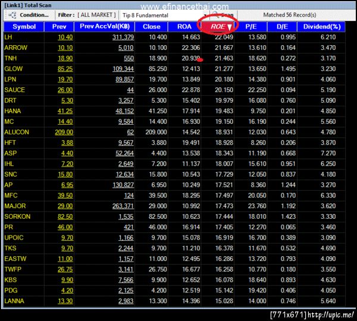Click the ROE descending sort arrow
357x321 pixels.
pos(229,27)
